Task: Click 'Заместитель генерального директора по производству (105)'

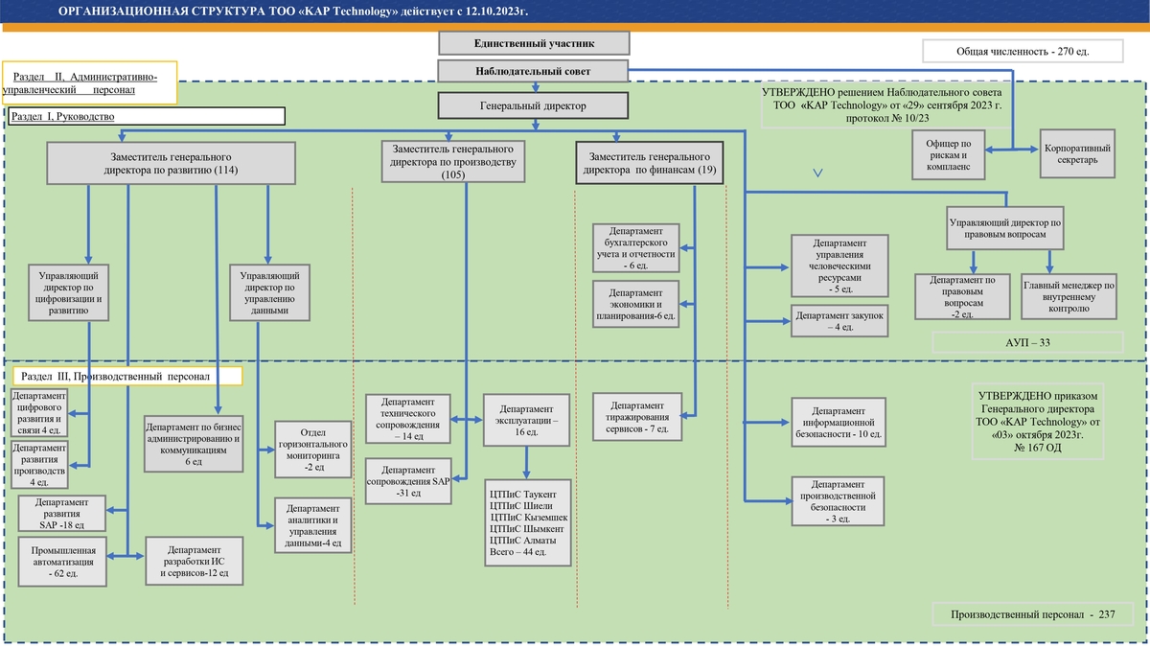Action: pos(453,162)
